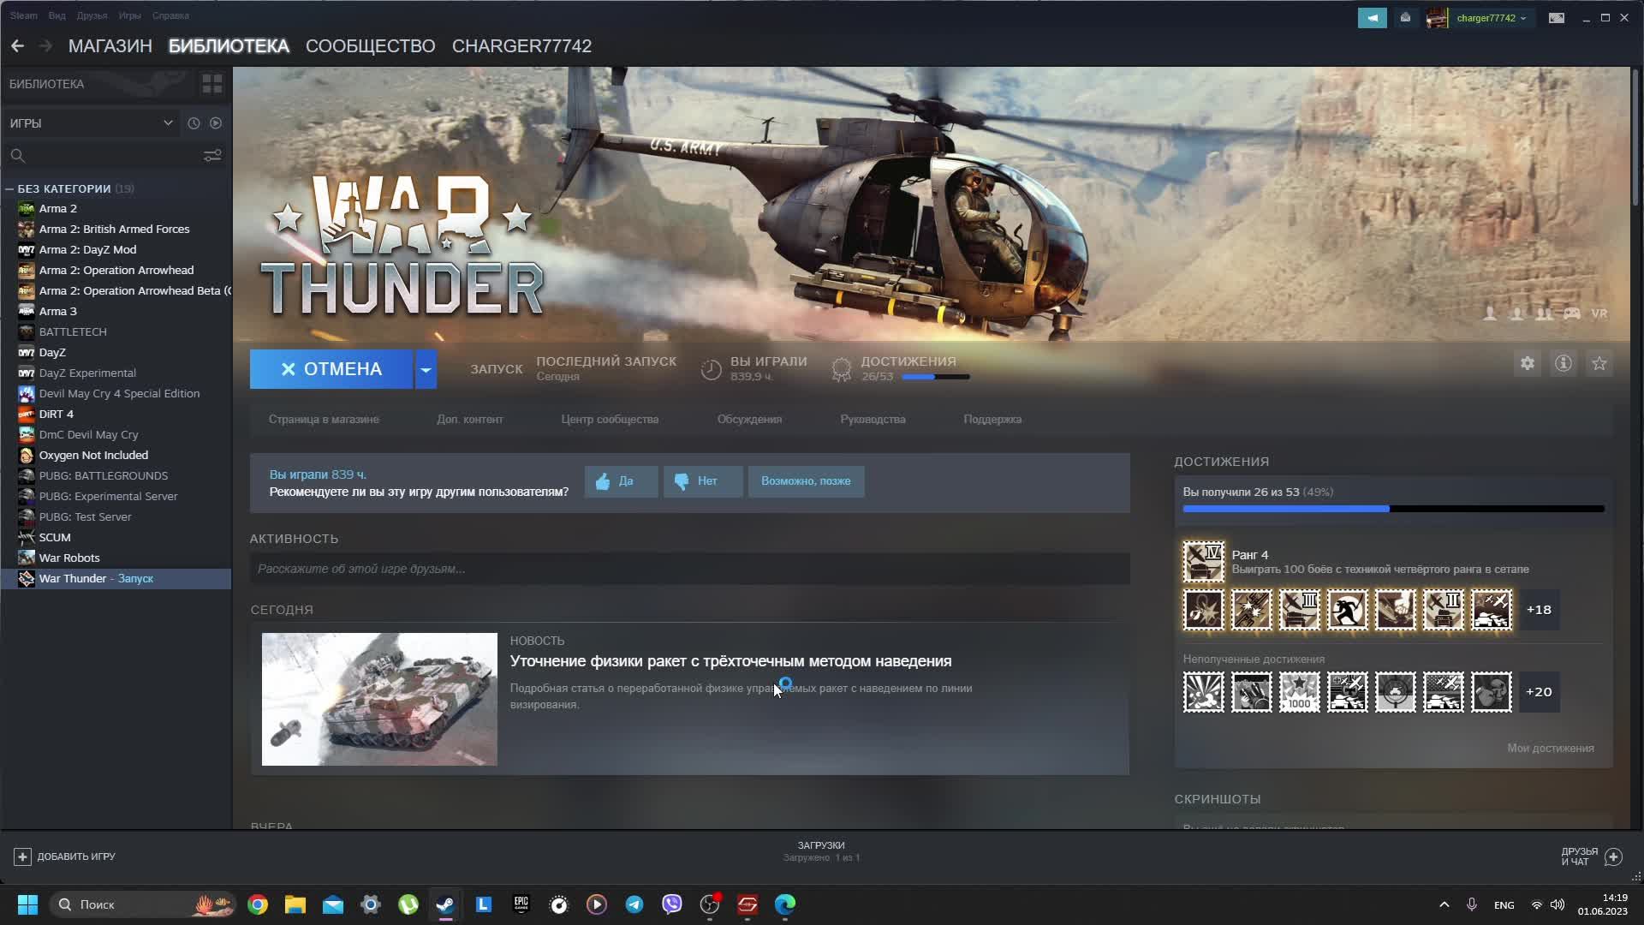Cancel launch with Отмена button
Screen dimensions: 1644x925
(x=331, y=369)
